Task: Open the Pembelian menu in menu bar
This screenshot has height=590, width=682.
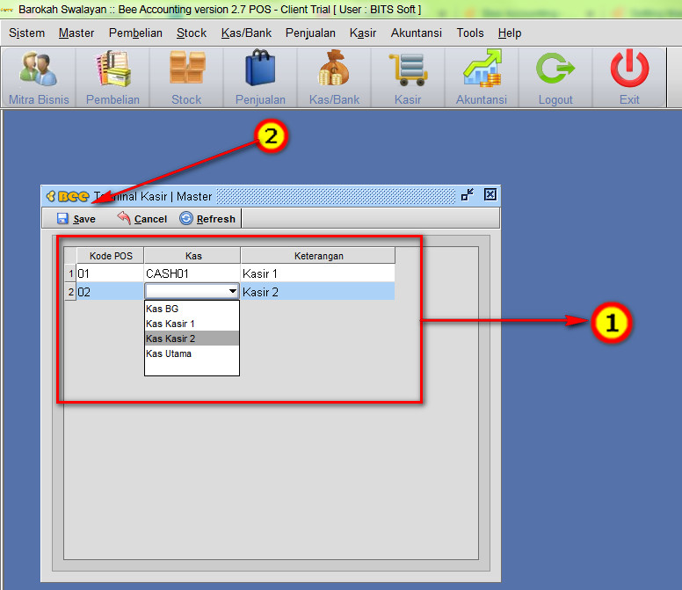Action: [x=135, y=33]
